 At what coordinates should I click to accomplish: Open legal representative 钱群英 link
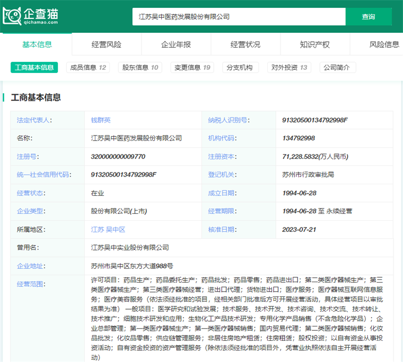(x=101, y=120)
